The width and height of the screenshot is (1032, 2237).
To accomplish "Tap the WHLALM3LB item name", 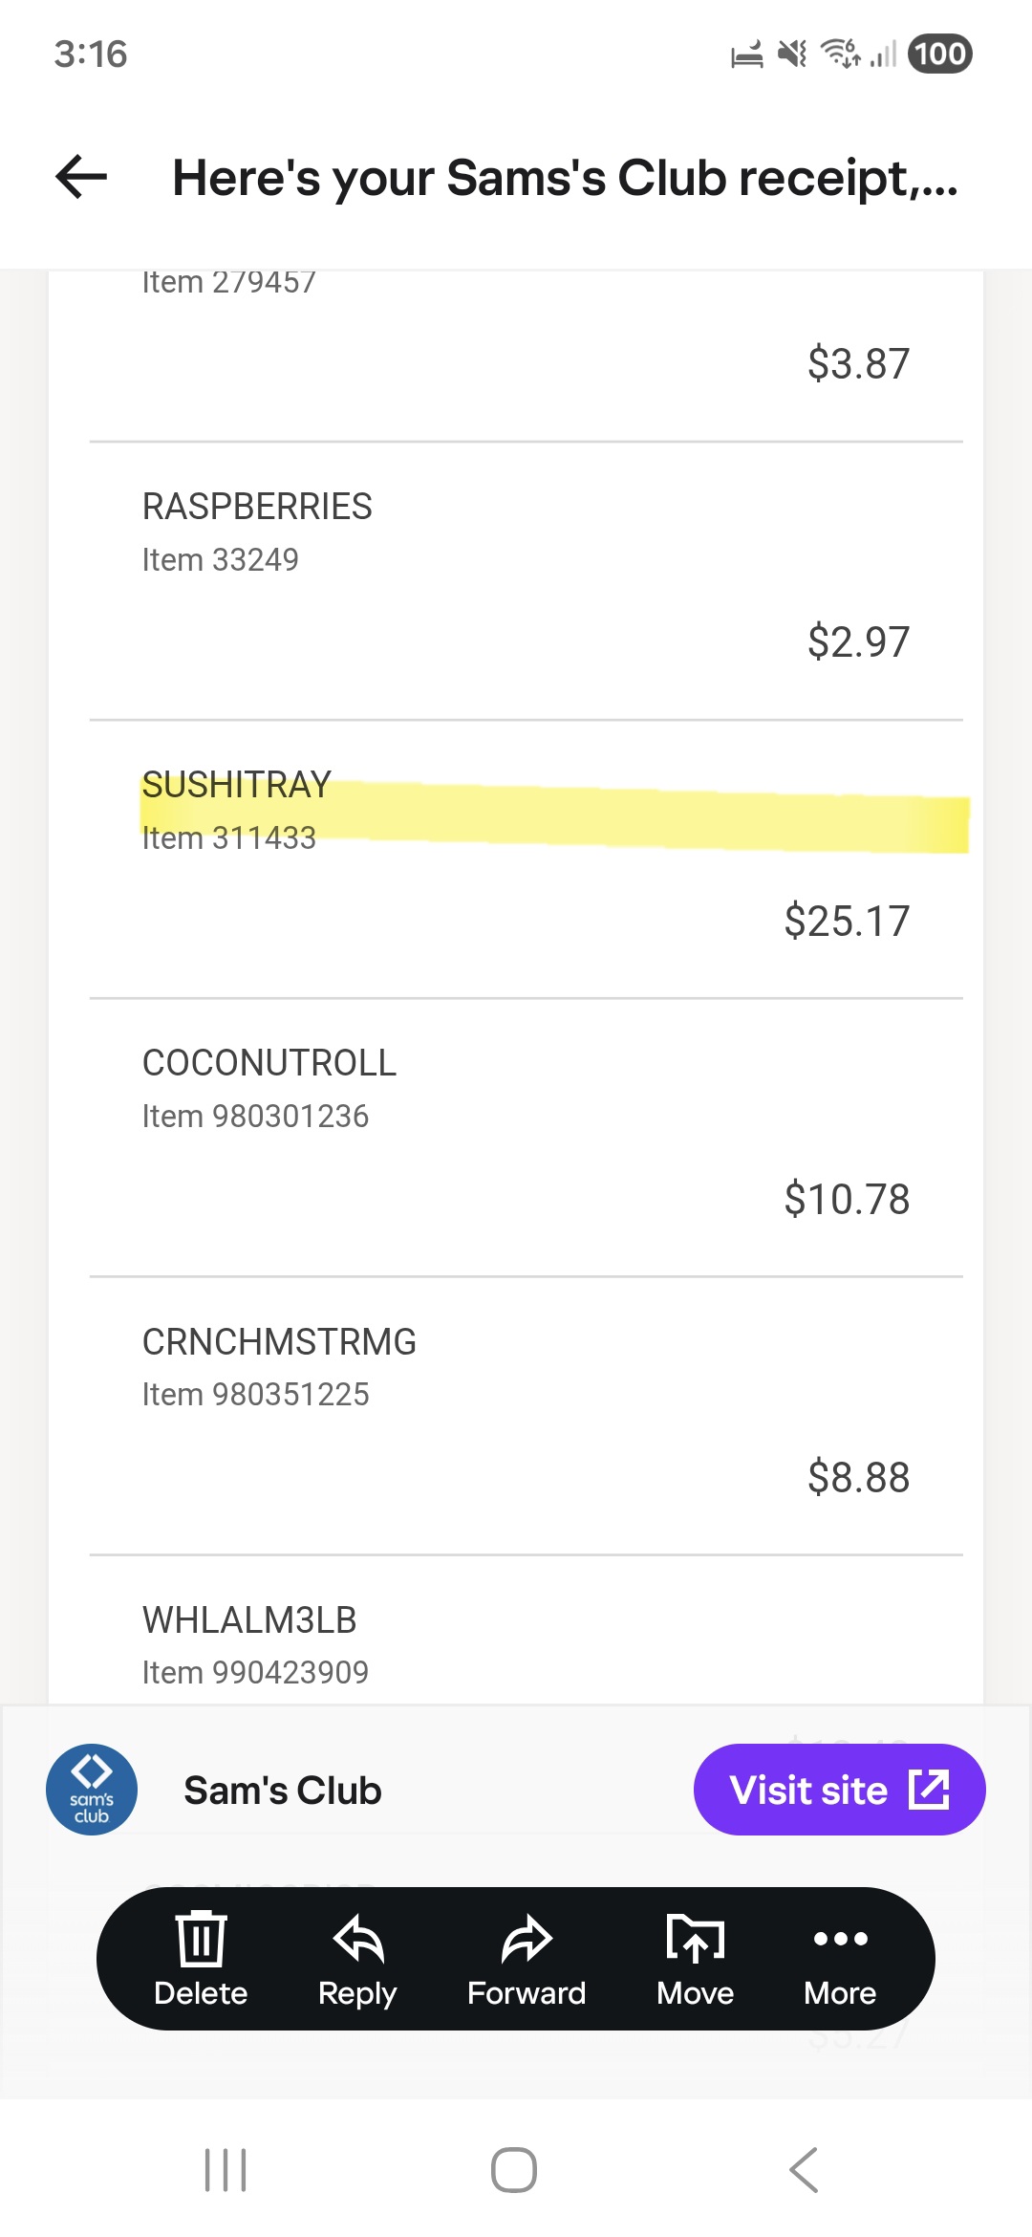I will point(249,1620).
